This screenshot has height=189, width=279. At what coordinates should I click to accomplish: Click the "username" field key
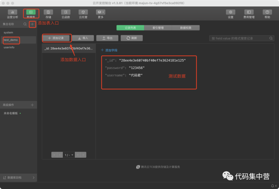115,75
